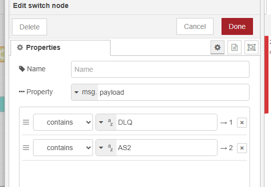Delete the switch node
This screenshot has width=271, height=187.
(x=29, y=27)
